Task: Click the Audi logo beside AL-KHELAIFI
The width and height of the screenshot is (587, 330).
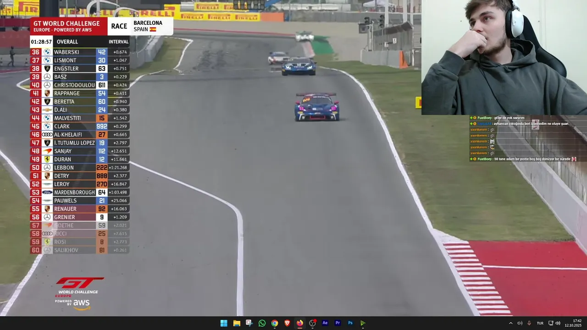Action: [47, 134]
